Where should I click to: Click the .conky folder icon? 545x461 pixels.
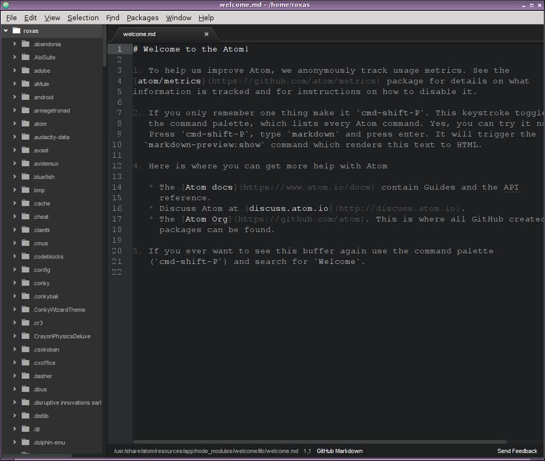[25, 283]
